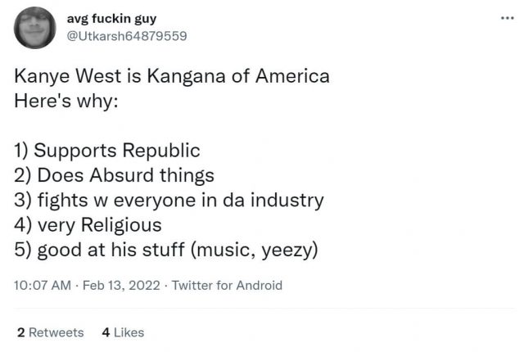Click the 10:07 AM timestamp

(38, 286)
